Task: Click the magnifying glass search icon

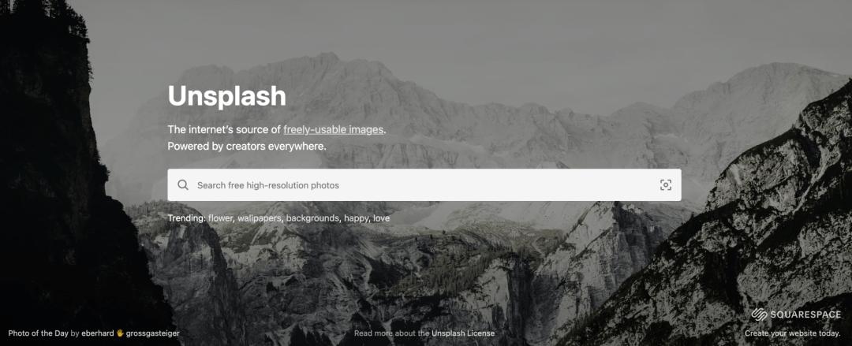Action: [x=183, y=185]
